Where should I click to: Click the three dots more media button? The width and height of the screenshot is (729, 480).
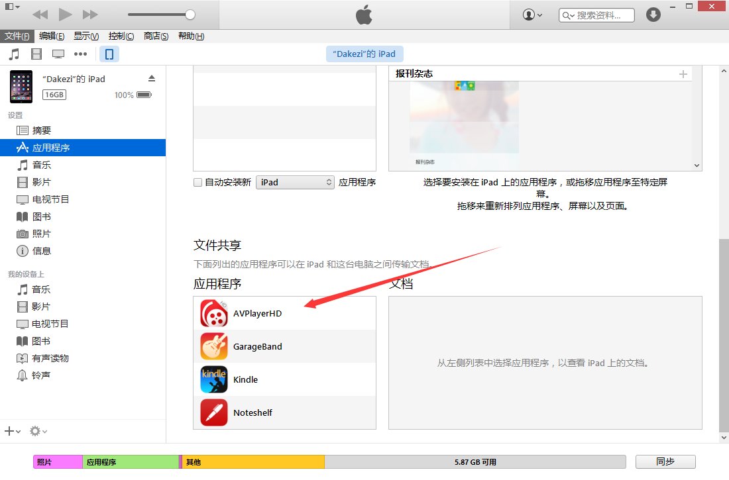click(x=81, y=54)
